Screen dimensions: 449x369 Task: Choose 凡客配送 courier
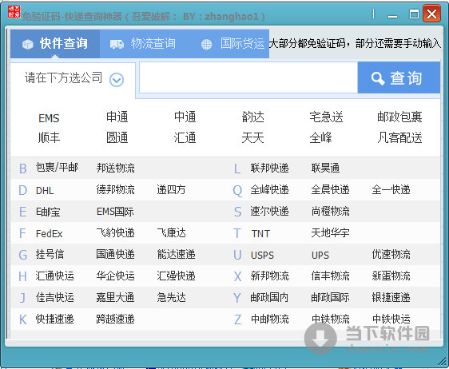click(399, 137)
